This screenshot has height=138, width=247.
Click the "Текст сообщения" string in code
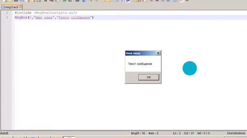click(x=74, y=17)
